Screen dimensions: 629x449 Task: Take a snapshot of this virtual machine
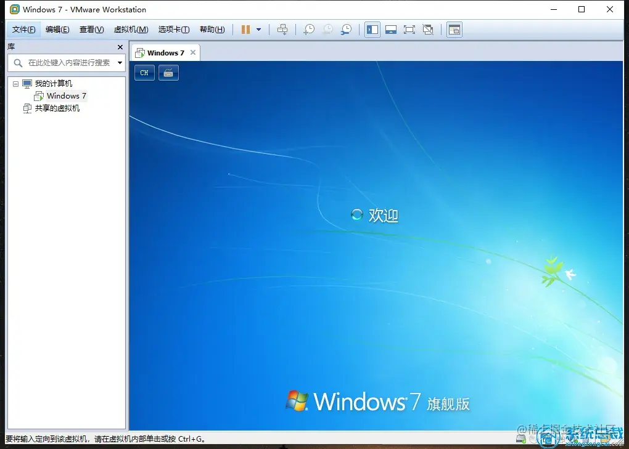coord(308,29)
